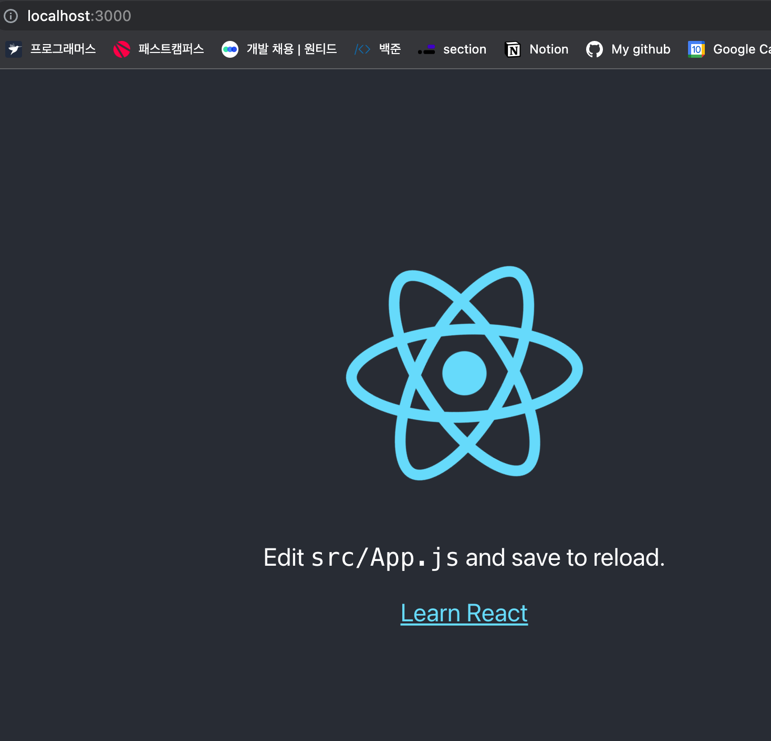Open the section bookmark label
The width and height of the screenshot is (771, 741).
[465, 49]
